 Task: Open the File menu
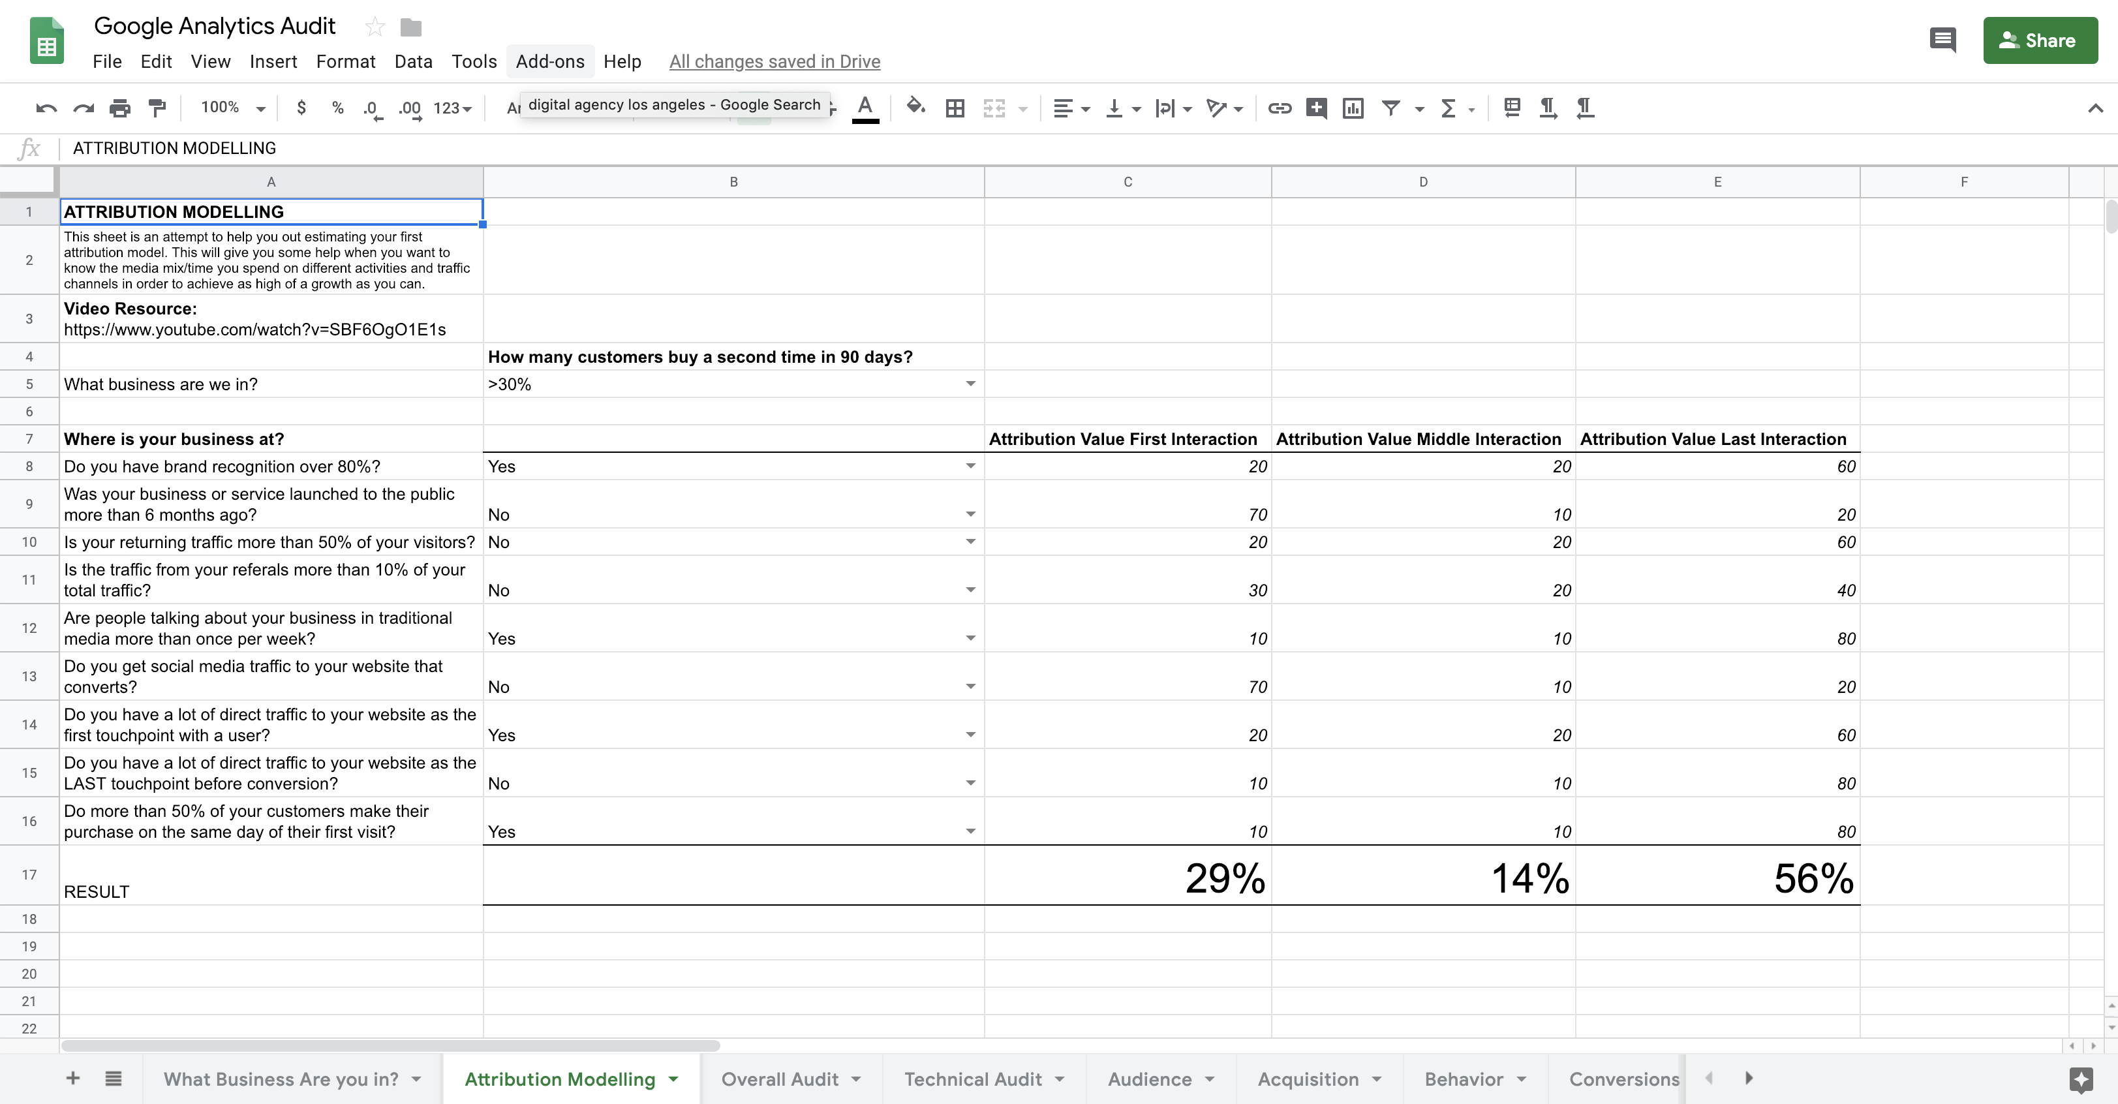107,61
